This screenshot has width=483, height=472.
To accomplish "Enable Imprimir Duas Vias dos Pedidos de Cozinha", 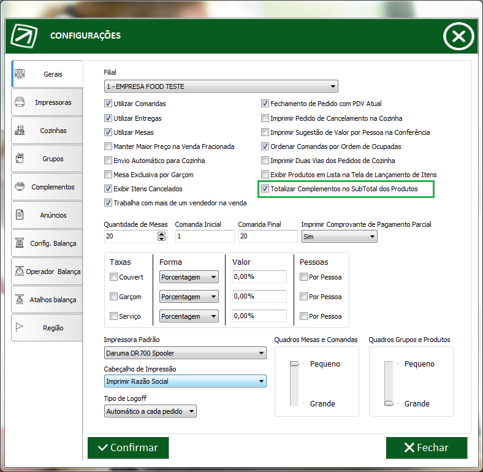I will pos(265,161).
